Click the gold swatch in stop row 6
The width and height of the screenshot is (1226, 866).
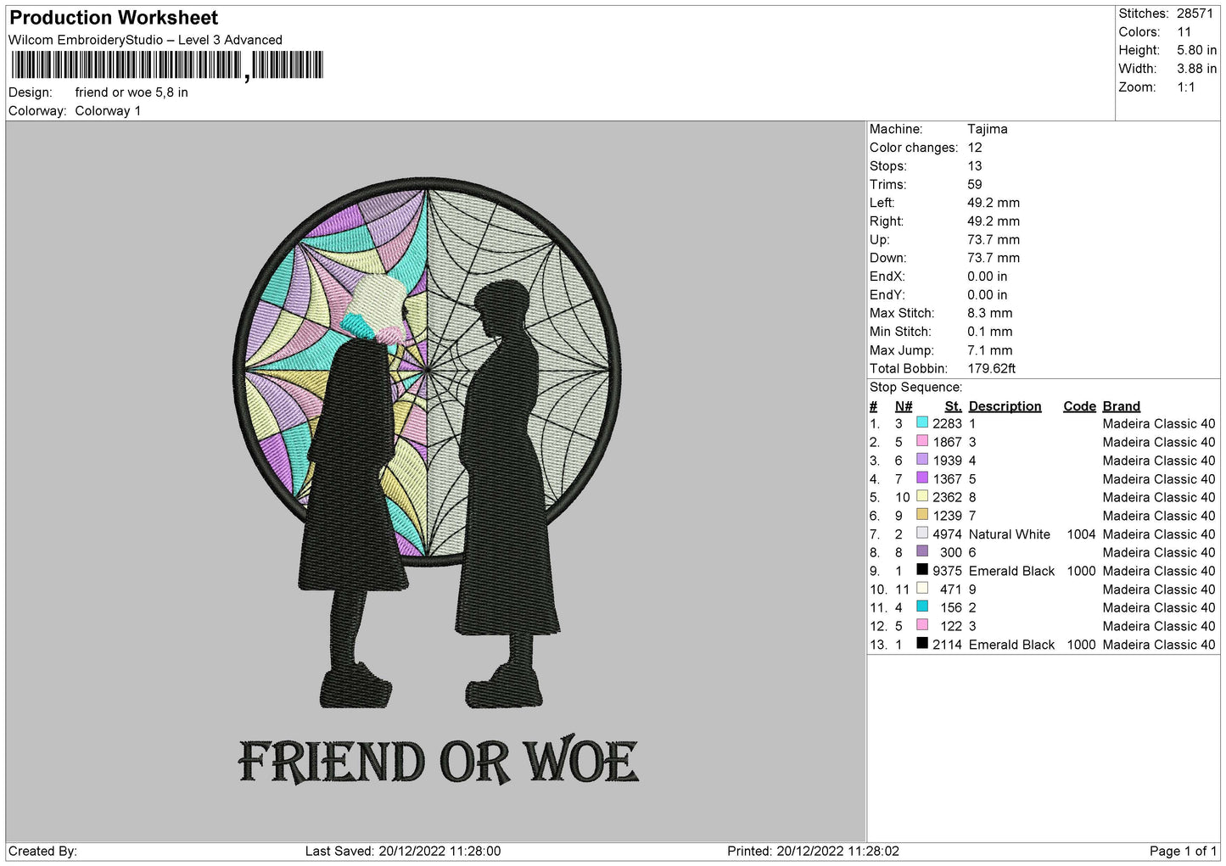[922, 515]
